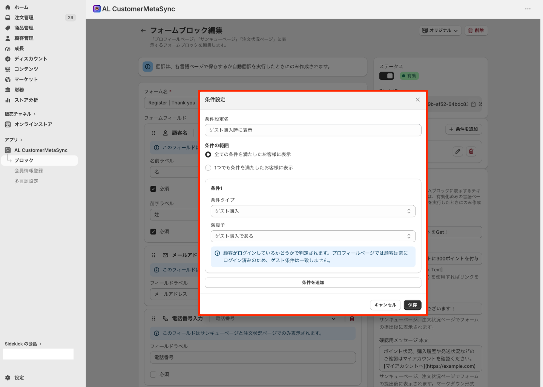Screen dimensions: 543x387
Task: Open the オリジナル language dropdown
Action: coord(440,31)
